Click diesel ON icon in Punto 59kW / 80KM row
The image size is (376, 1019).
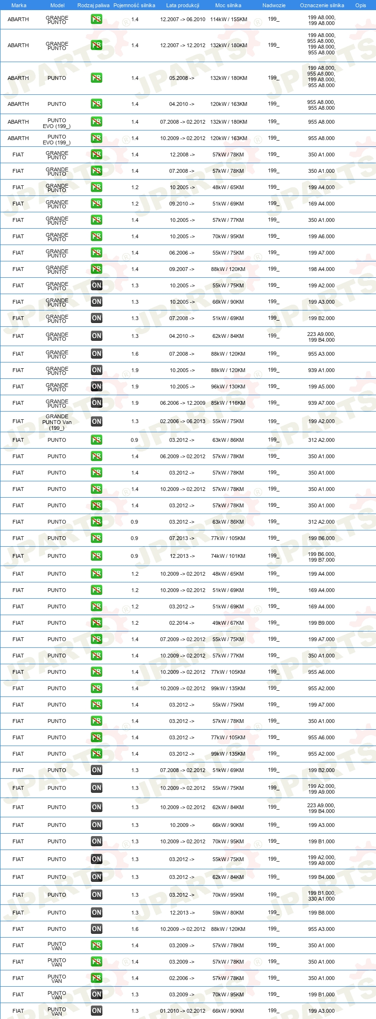coord(96,913)
